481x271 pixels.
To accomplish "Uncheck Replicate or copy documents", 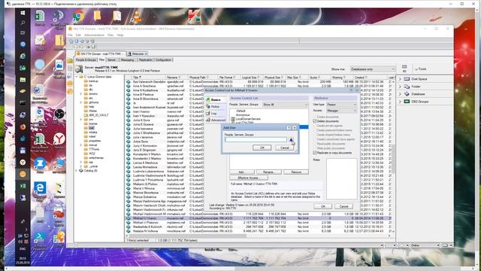I will point(315,153).
